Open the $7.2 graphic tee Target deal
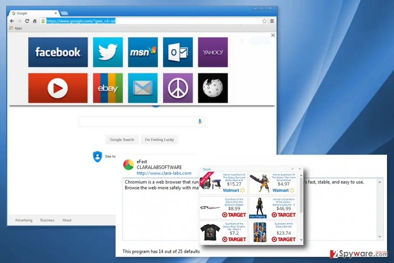 [x=223, y=232]
